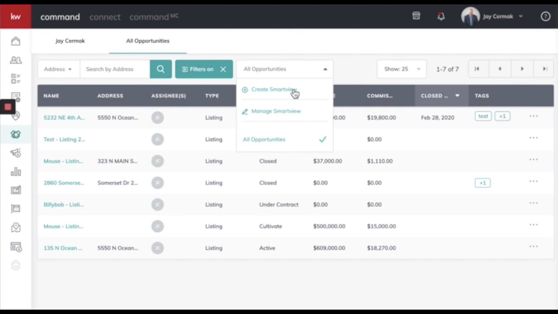The image size is (558, 314).
Task: Open the help question mark icon
Action: point(545,17)
